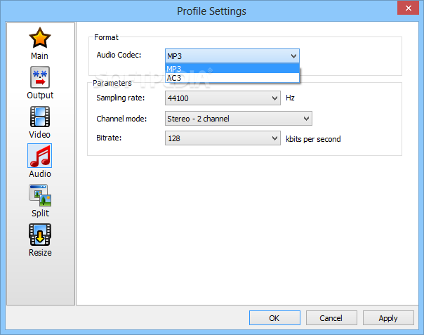Image resolution: width=424 pixels, height=335 pixels.
Task: Collapse the Audio Codec combo box
Action: 232,56
